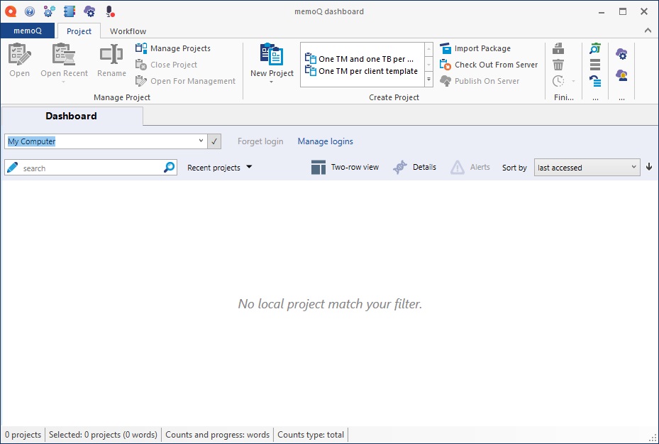This screenshot has height=444, width=659.
Task: Toggle sort direction down arrow
Action: coord(649,167)
